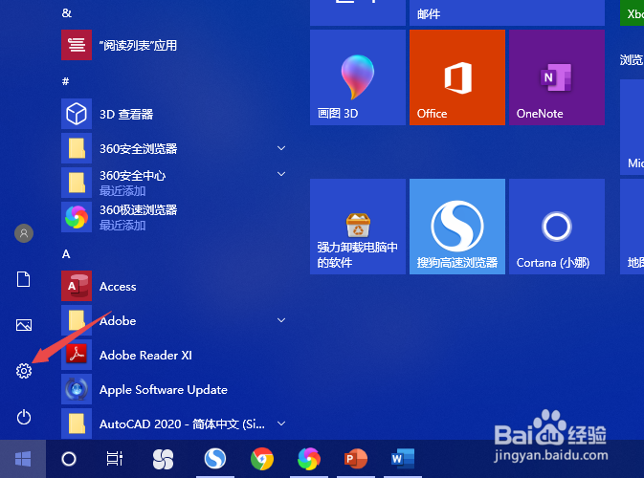Launch the 阅读列表 app icon
The height and width of the screenshot is (478, 644).
pyautogui.click(x=77, y=45)
